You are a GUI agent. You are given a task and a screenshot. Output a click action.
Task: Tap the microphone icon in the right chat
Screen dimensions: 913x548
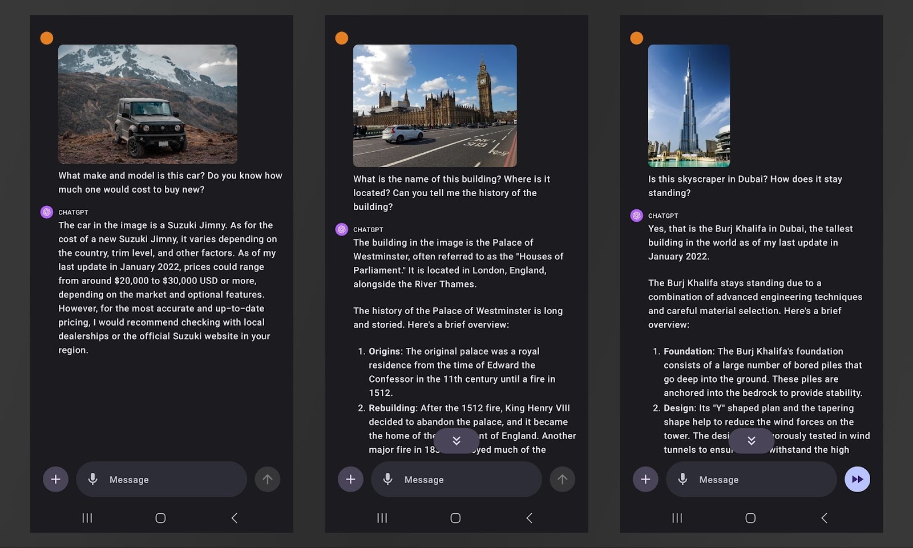point(682,479)
